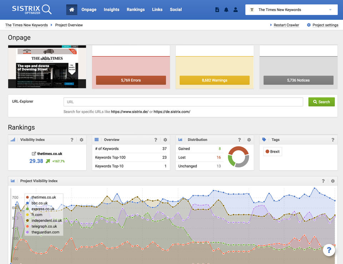Expand the Restart Crawler option

coord(286,25)
